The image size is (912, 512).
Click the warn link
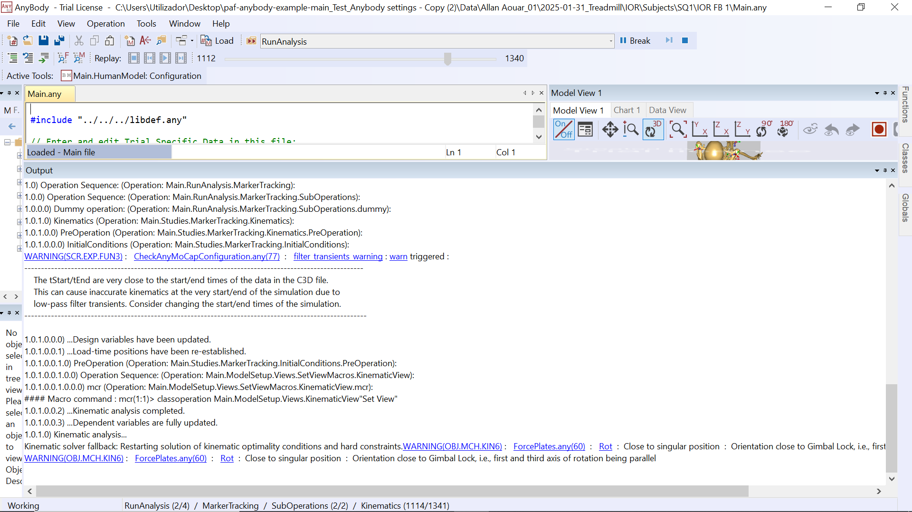(399, 256)
